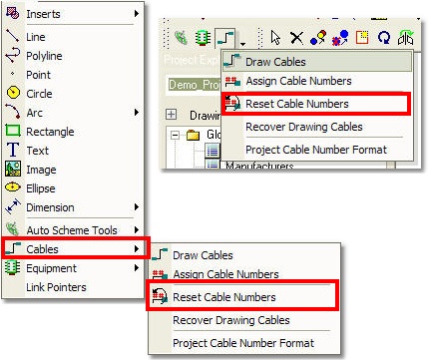428x362 pixels.
Task: Open Auto Scheme Tools menu entry
Action: 73,230
